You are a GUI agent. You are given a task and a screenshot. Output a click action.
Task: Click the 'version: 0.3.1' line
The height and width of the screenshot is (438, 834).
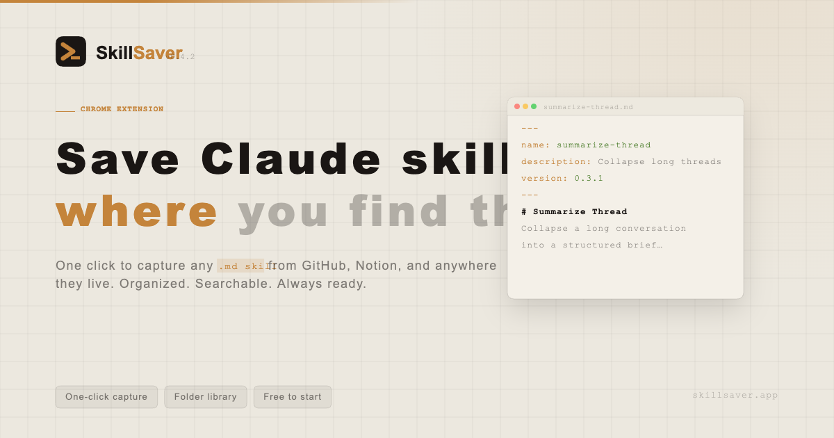pos(562,178)
